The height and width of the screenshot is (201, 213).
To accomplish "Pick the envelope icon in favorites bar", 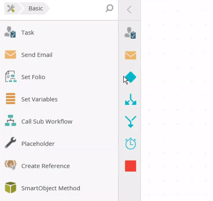I will pos(130,55).
